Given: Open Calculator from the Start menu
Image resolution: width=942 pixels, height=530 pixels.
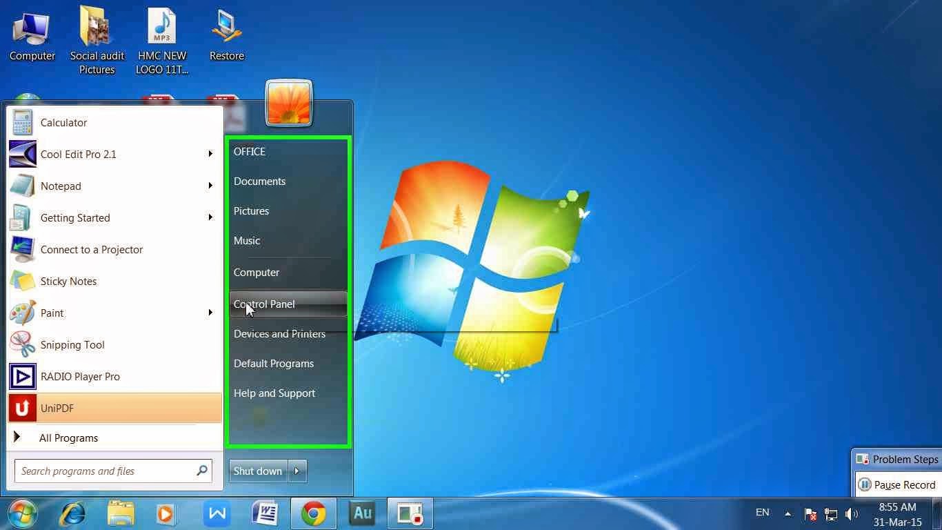Looking at the screenshot, I should pos(114,123).
